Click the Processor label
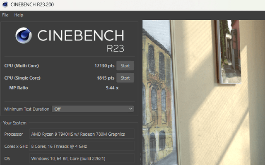The image size is (265, 165). click(14, 134)
